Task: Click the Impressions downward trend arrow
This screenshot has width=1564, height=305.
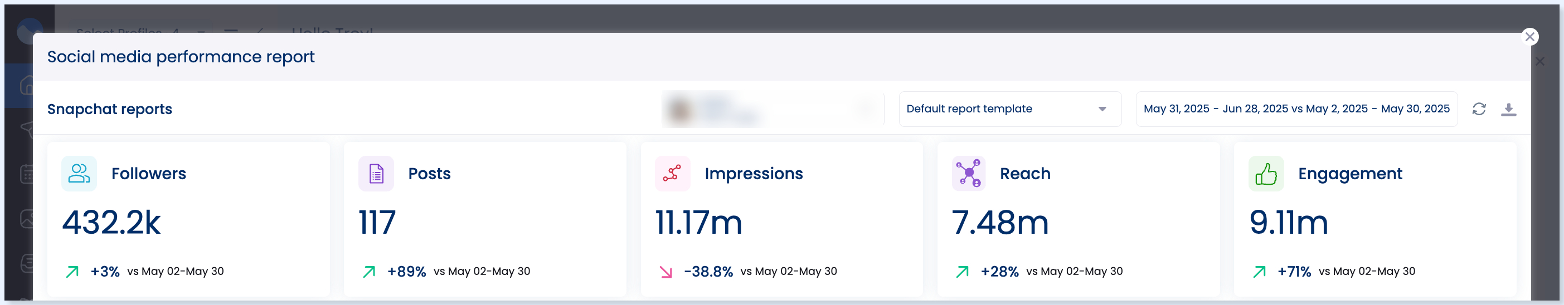Action: pyautogui.click(x=666, y=272)
